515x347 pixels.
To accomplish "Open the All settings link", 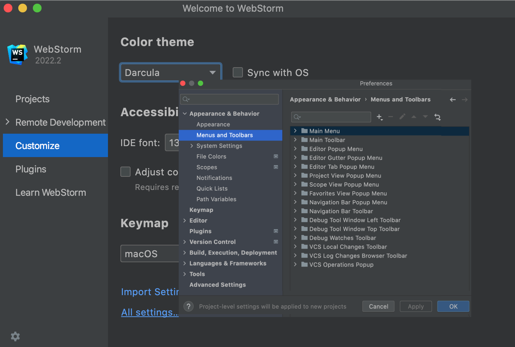I will (150, 312).
